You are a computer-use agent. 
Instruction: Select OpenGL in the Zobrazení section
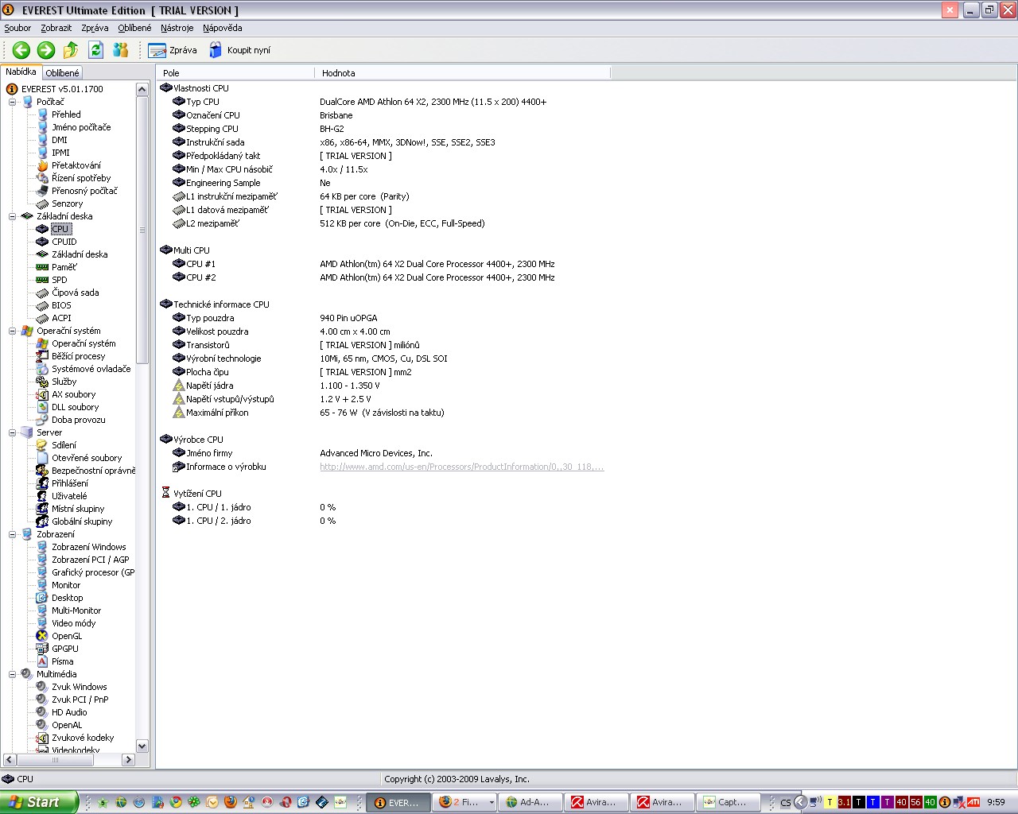67,636
